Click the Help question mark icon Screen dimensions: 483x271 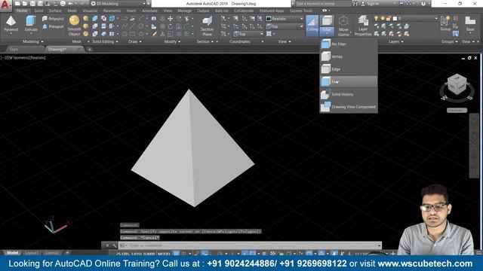tap(423, 4)
